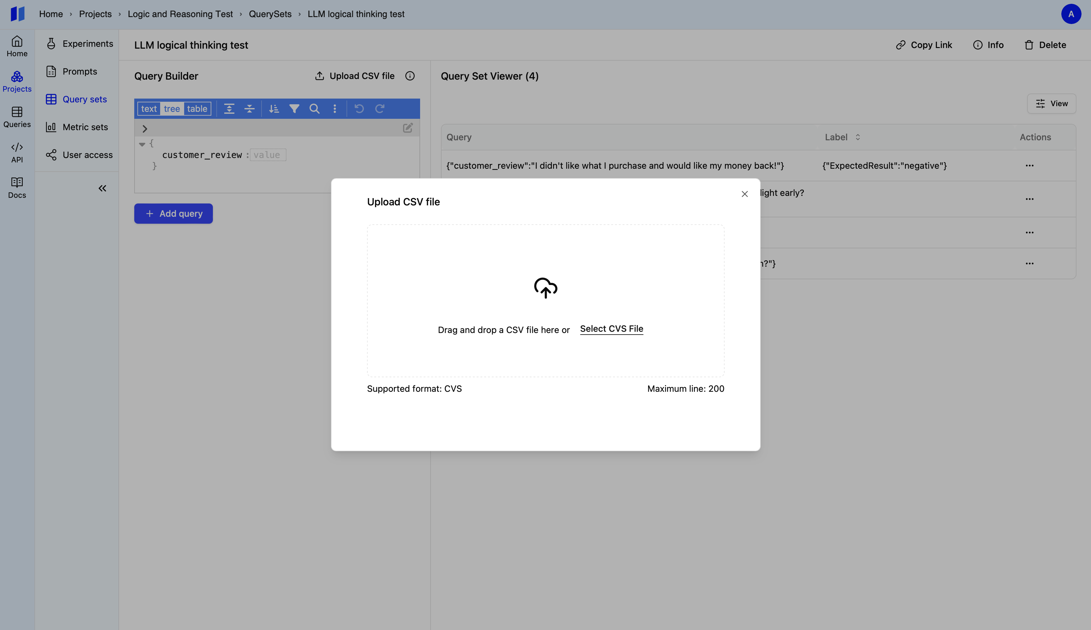Click the Add query button
This screenshot has width=1091, height=630.
173,213
